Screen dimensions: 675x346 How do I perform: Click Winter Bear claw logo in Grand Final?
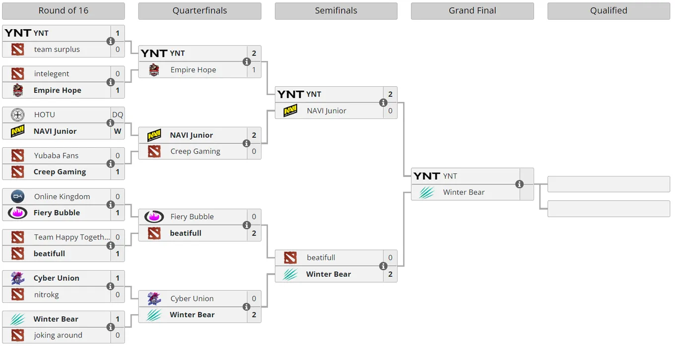(427, 192)
